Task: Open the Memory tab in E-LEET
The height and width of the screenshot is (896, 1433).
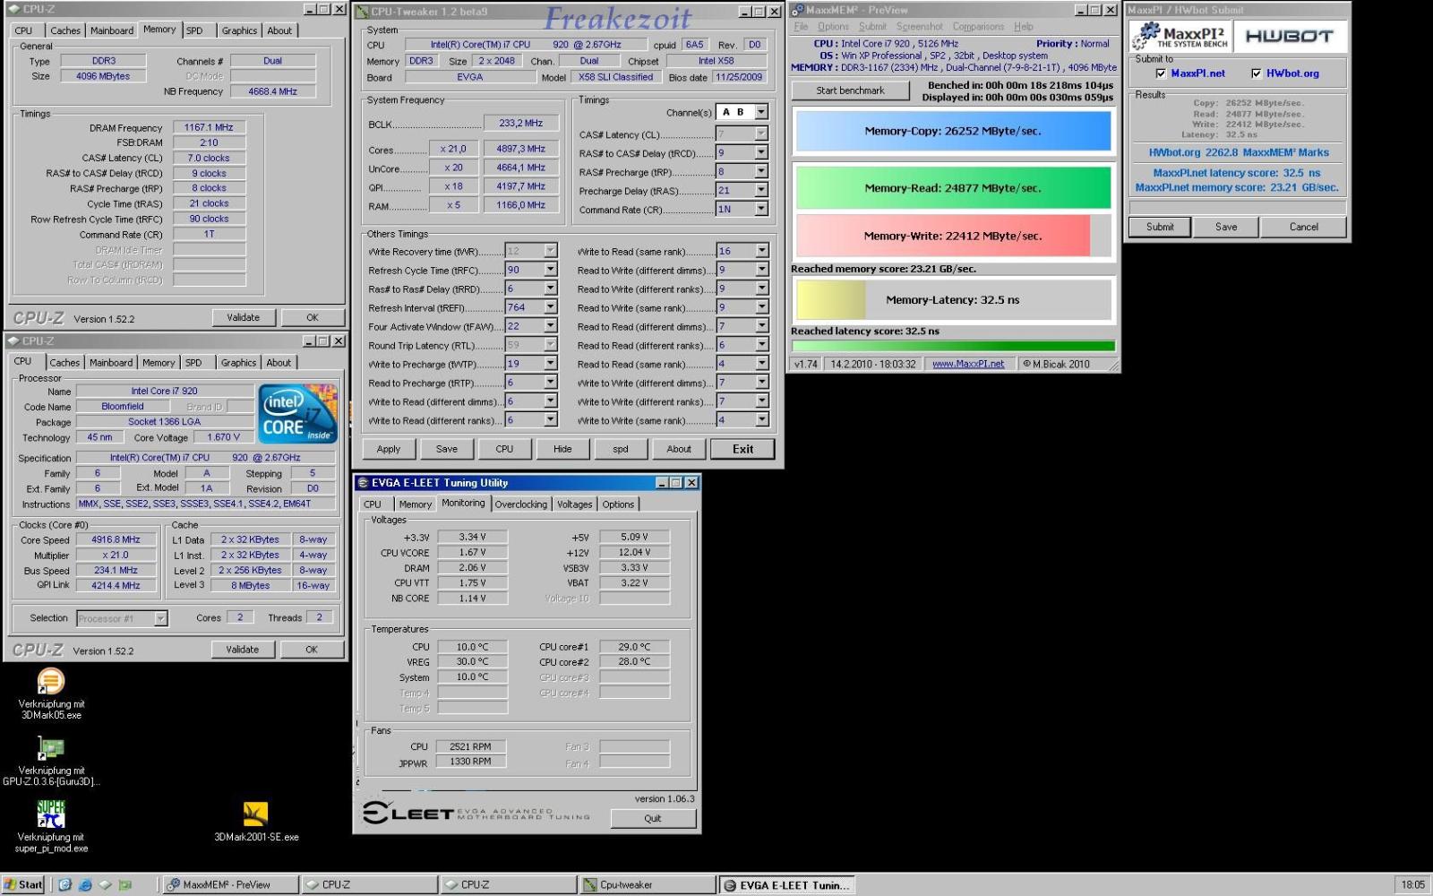Action: [416, 504]
